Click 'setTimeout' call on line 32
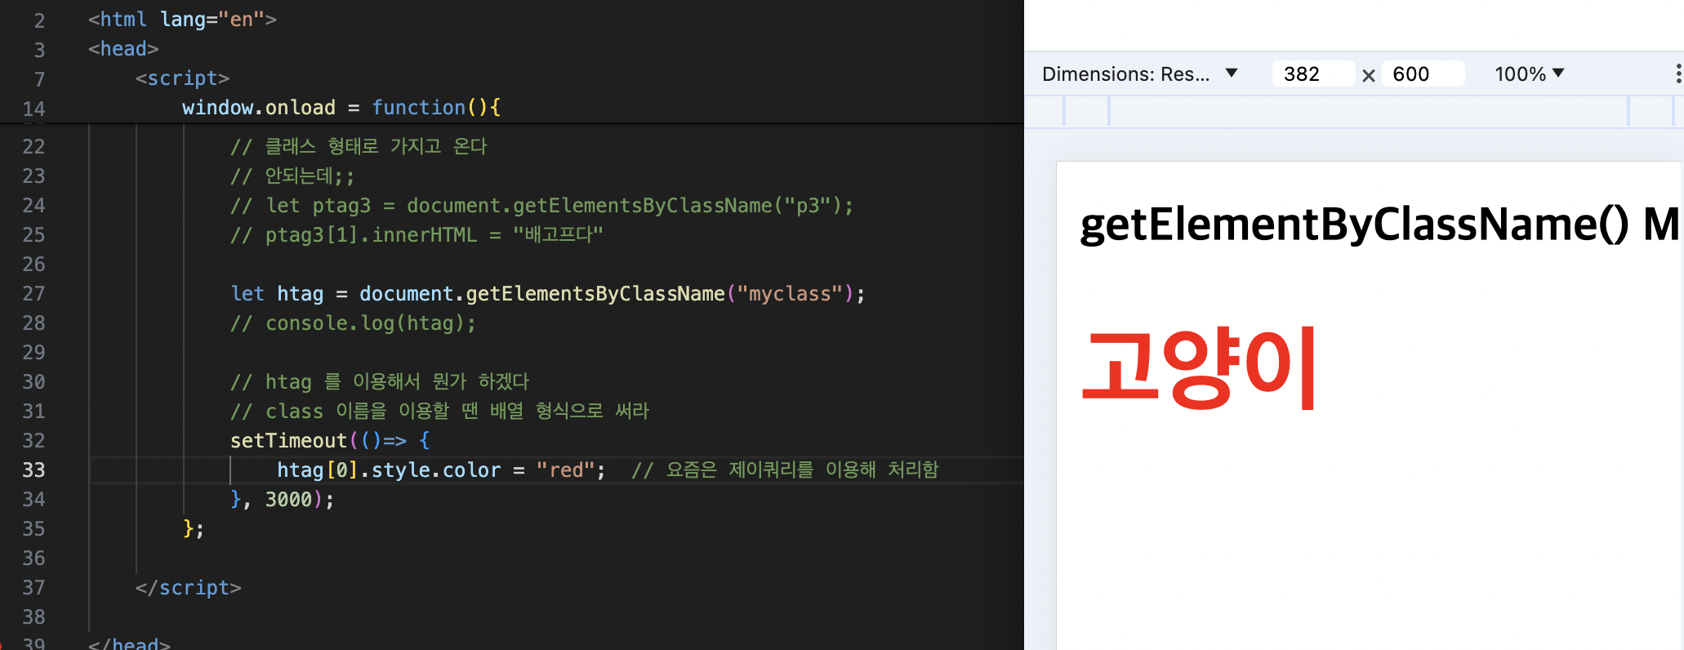Image resolution: width=1684 pixels, height=650 pixels. (x=288, y=441)
